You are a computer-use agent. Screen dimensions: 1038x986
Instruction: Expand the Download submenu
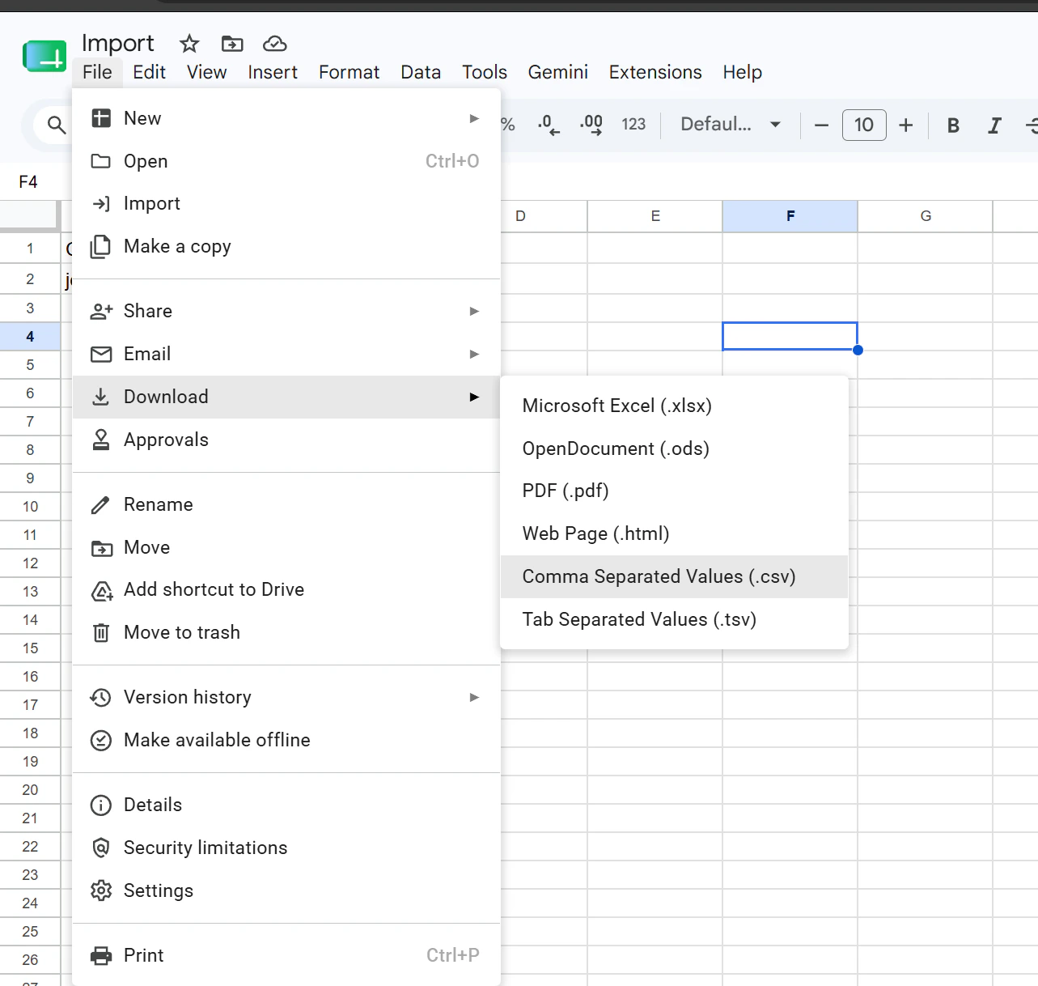tap(286, 397)
